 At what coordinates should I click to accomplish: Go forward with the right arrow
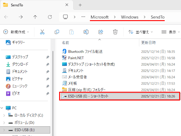click(21, 17)
